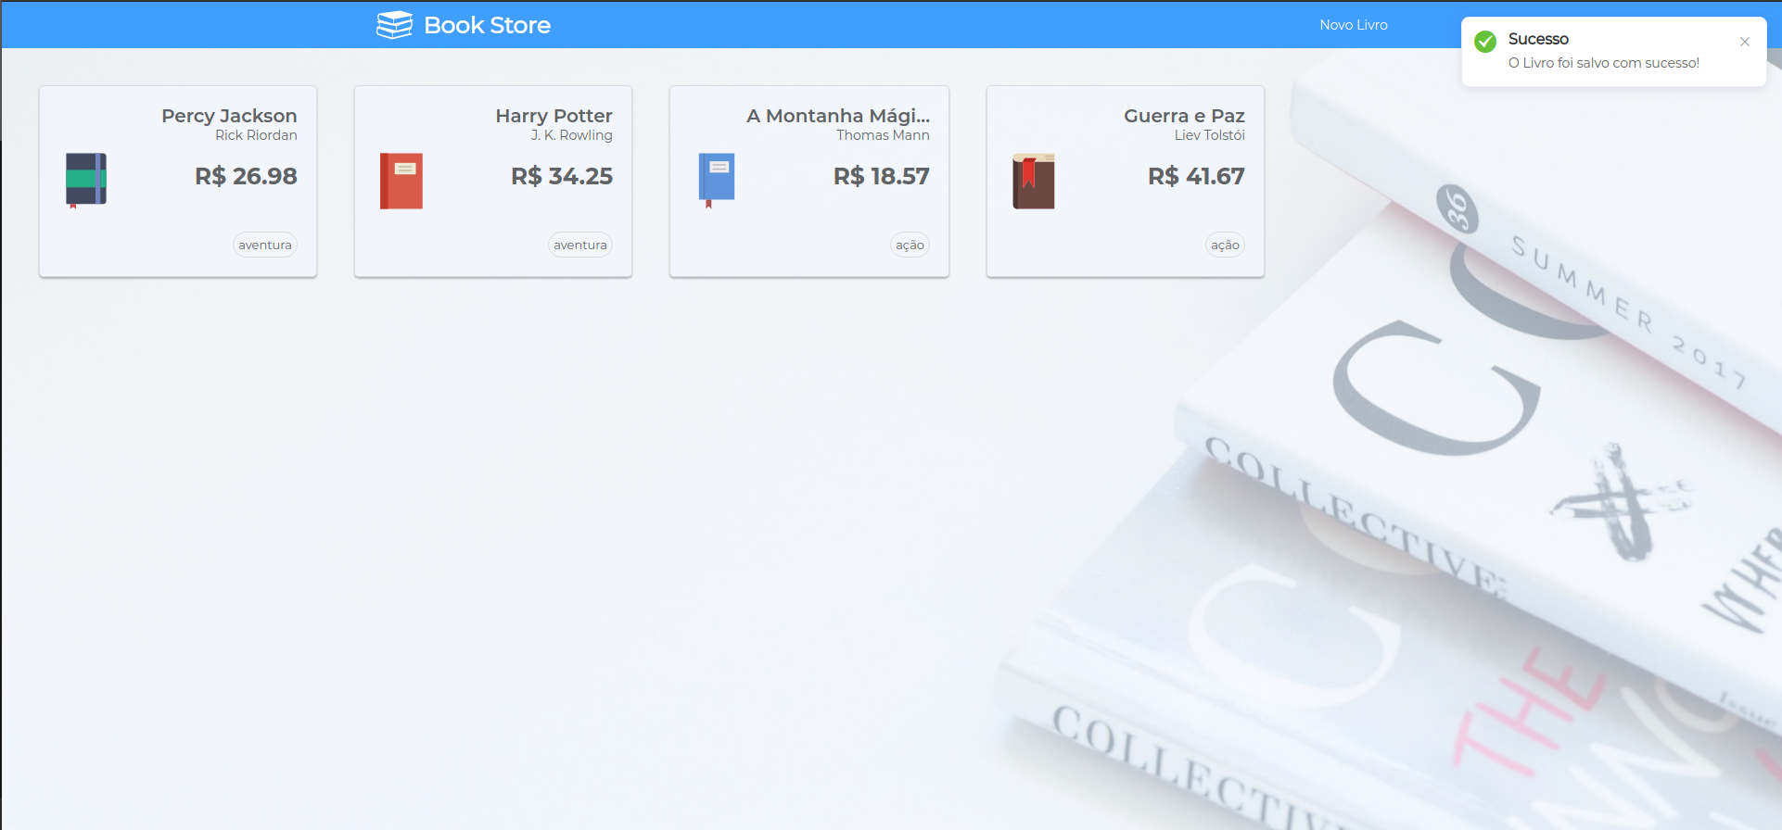Select the aventura tag on Percy Jackson
This screenshot has height=830, width=1782.
coord(265,245)
